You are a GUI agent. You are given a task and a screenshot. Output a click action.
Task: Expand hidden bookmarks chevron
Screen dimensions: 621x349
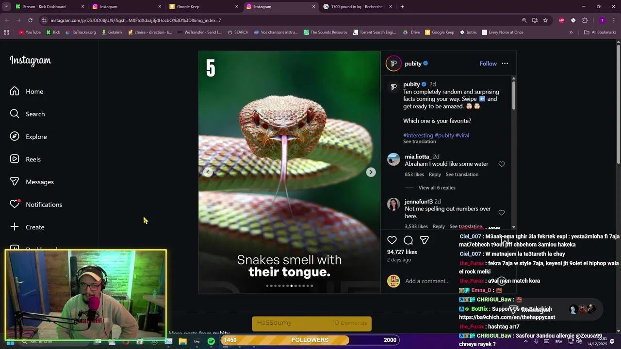[571, 32]
